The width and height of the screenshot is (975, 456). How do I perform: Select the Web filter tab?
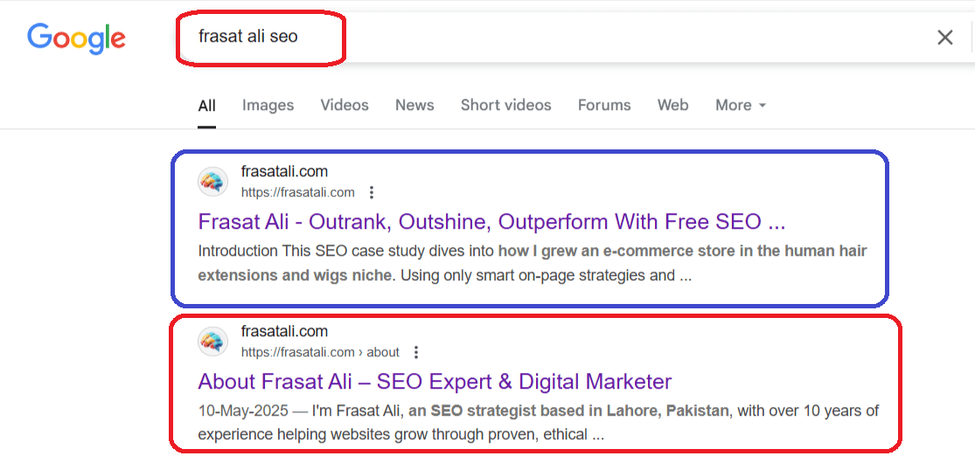[672, 106]
